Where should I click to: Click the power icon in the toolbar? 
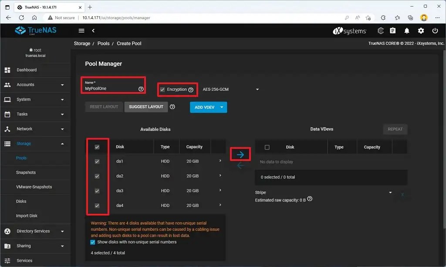[434, 31]
